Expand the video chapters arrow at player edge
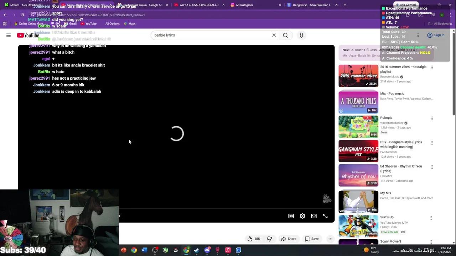456x256 pixels. [119, 216]
